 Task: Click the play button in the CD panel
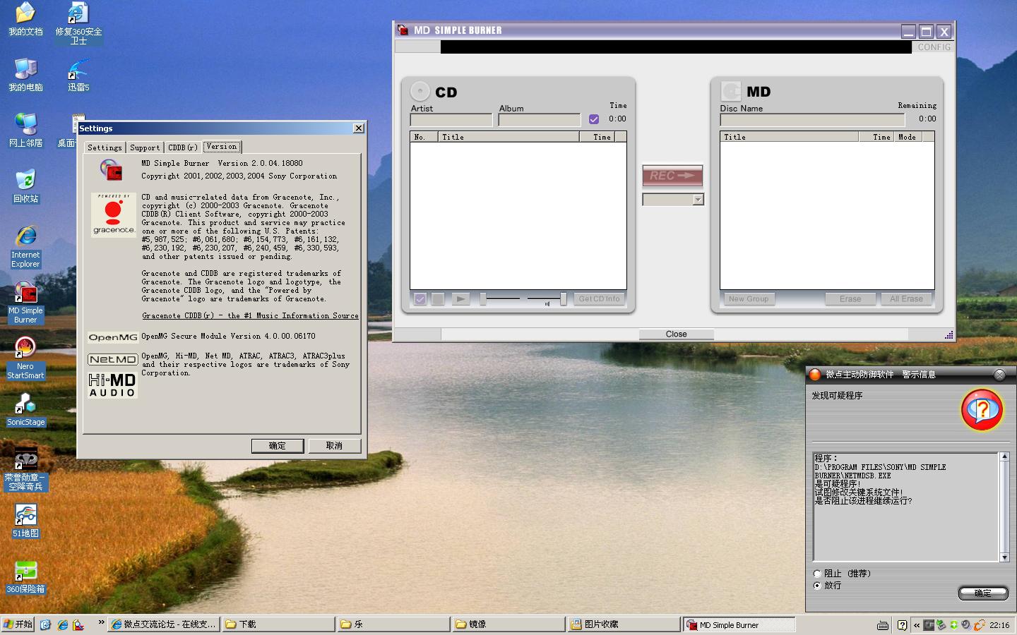[x=460, y=299]
